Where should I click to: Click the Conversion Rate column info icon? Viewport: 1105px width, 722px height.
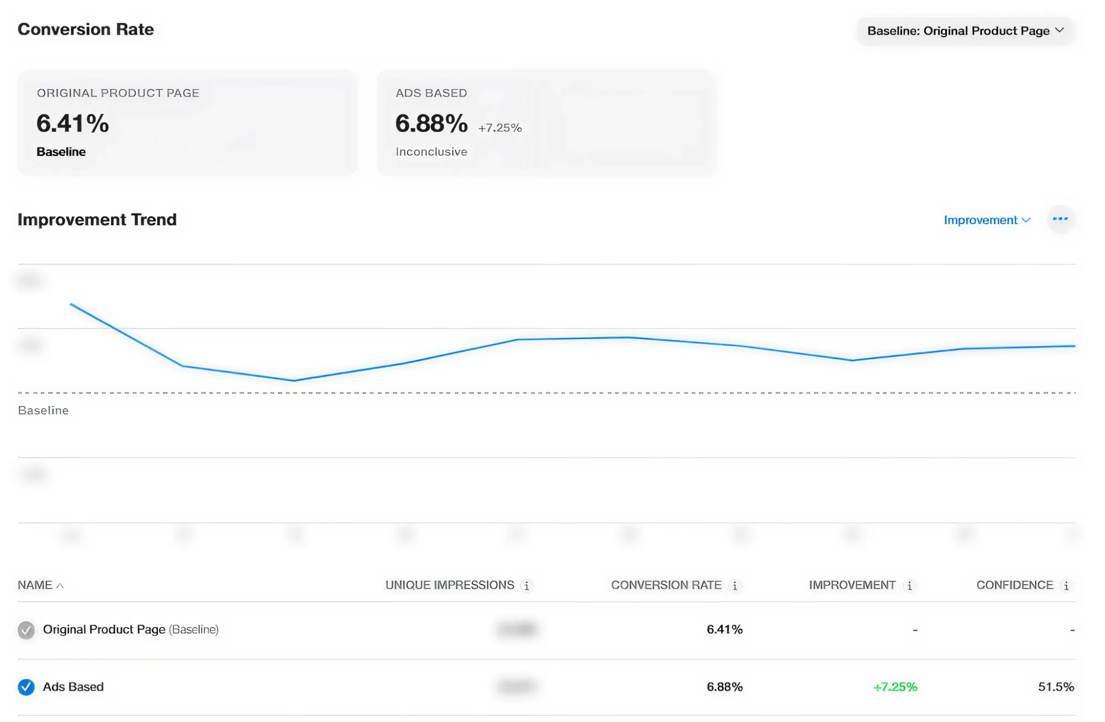click(x=734, y=585)
